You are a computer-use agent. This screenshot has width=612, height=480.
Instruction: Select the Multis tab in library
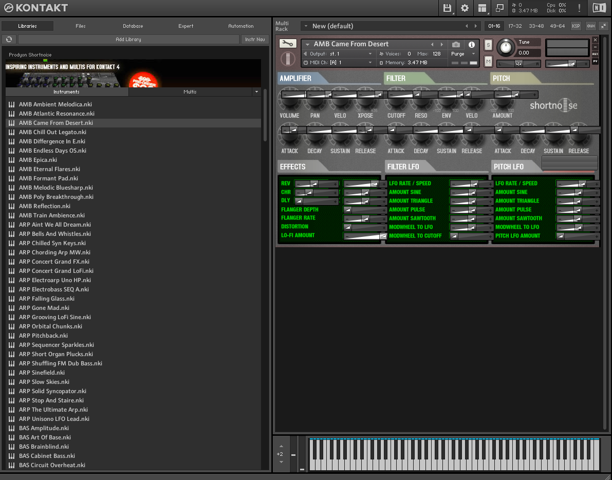190,92
